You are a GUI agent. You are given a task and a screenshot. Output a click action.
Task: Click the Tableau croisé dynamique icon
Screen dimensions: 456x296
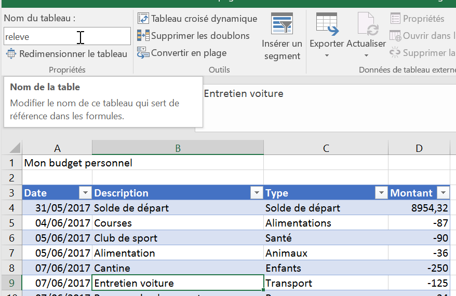coord(143,18)
